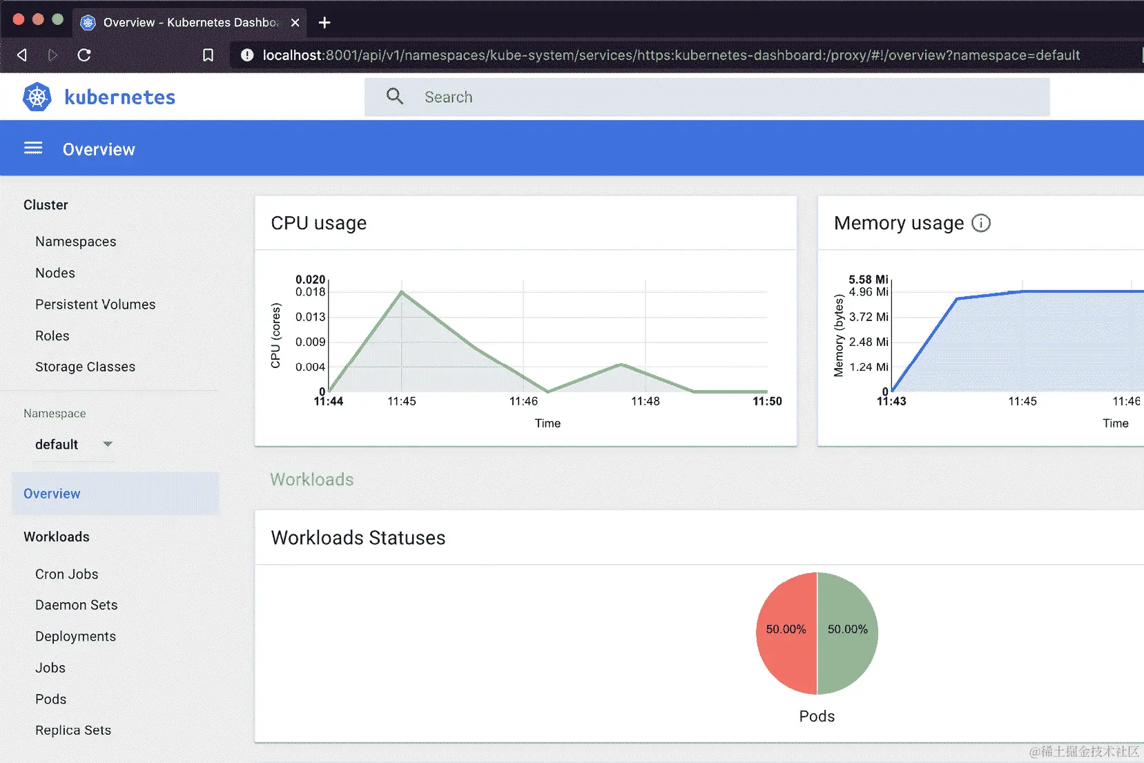Click the Kubernetes logo icon
The width and height of the screenshot is (1144, 763).
click(37, 97)
